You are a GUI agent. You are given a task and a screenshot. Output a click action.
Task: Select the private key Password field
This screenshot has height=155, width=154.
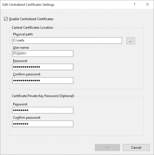point(43,110)
